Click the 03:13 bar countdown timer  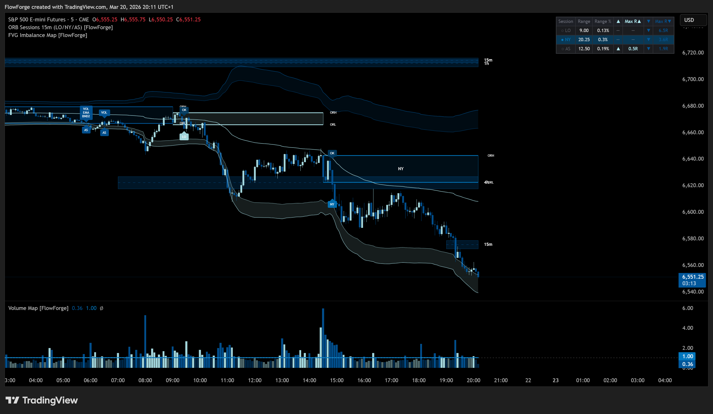(x=689, y=283)
